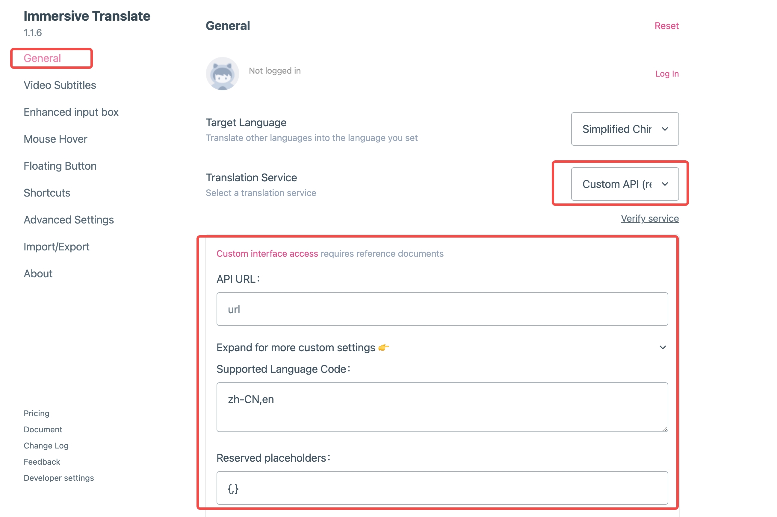Click the Log In link
Viewport: 777px width, 517px height.
pos(666,74)
